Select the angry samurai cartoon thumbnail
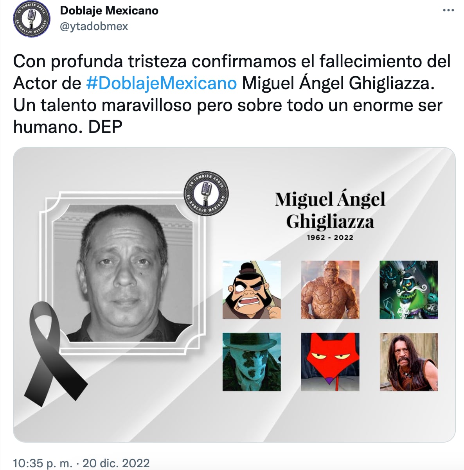This screenshot has height=470, width=464. point(252,290)
